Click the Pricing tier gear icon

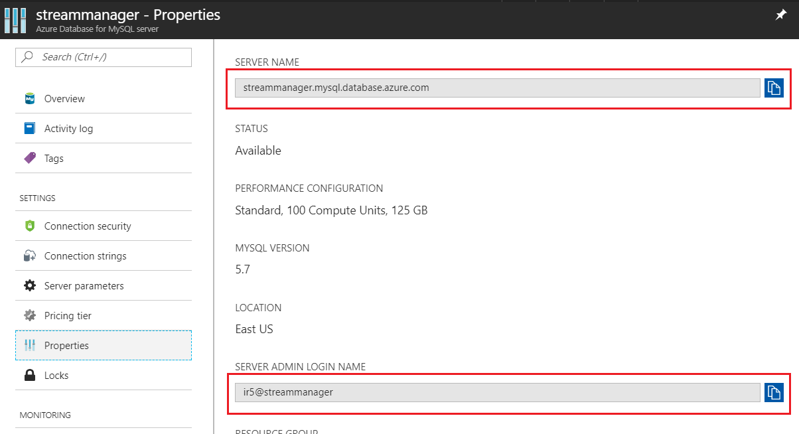30,315
